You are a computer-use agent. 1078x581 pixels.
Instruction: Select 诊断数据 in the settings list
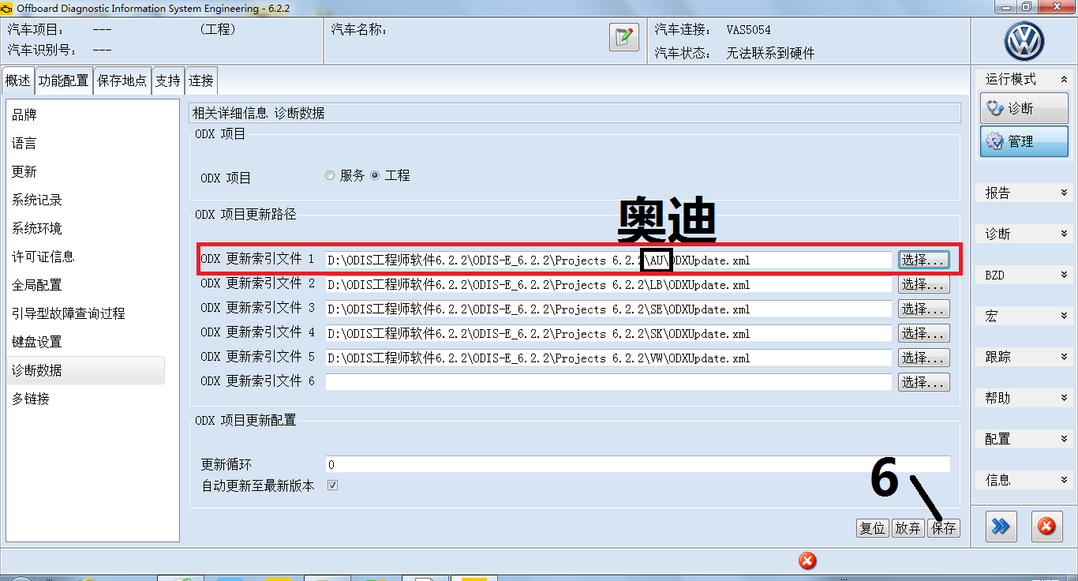pyautogui.click(x=86, y=371)
